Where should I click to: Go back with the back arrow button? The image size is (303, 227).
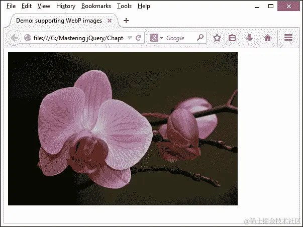tap(14, 38)
